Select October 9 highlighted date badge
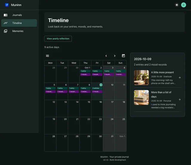Screen dimensions: 191x165 101,85
